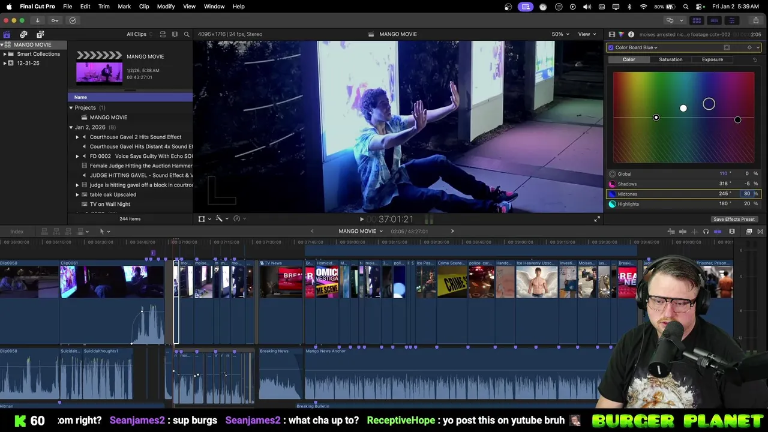Open the viewer View options dropdown

point(586,34)
